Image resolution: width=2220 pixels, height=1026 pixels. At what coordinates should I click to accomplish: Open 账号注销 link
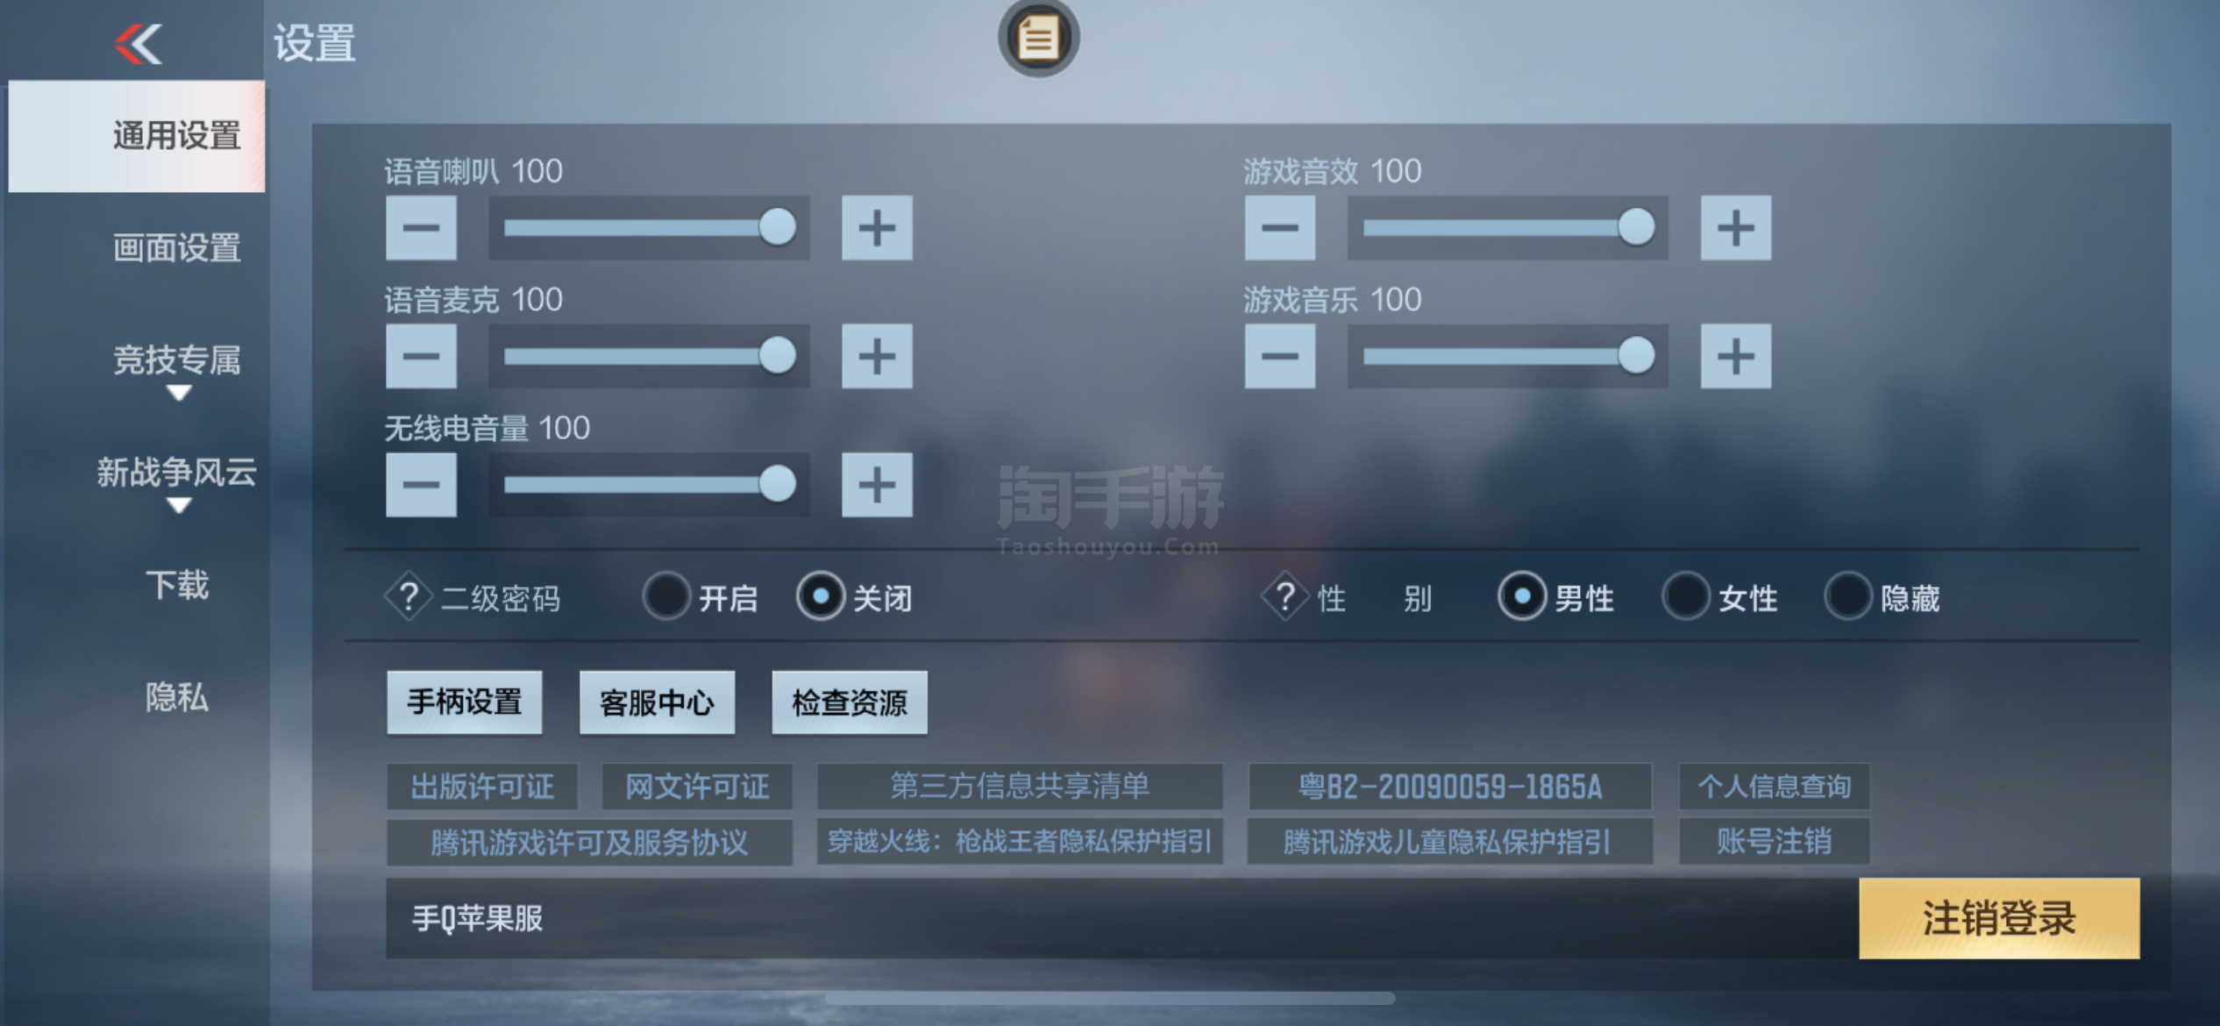(x=1775, y=842)
